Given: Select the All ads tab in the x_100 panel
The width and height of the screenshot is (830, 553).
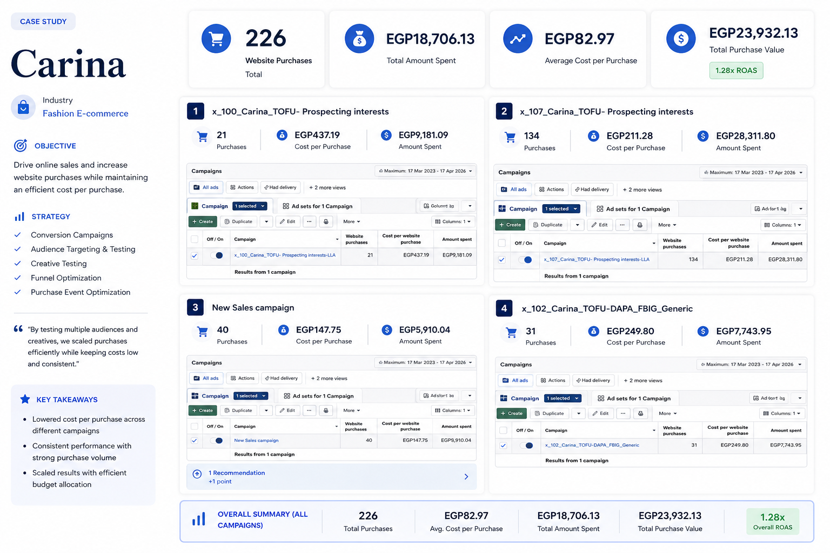Looking at the screenshot, I should 206,187.
